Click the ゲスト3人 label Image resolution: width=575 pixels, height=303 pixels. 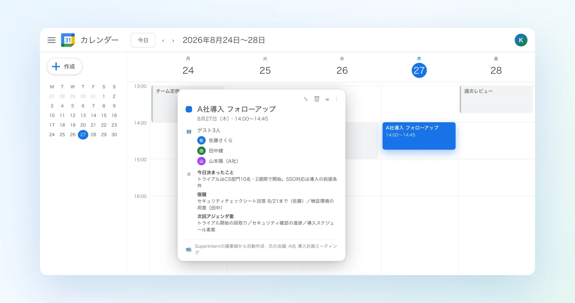click(209, 130)
